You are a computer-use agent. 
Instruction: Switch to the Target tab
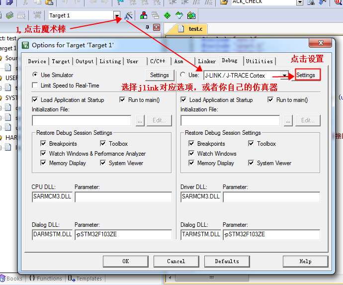[61, 61]
